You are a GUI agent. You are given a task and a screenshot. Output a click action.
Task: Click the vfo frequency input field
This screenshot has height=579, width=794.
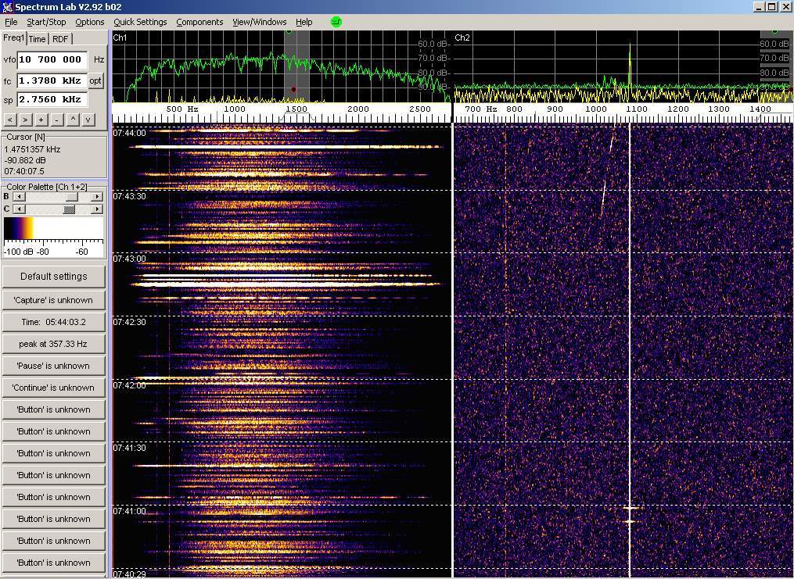tap(52, 59)
